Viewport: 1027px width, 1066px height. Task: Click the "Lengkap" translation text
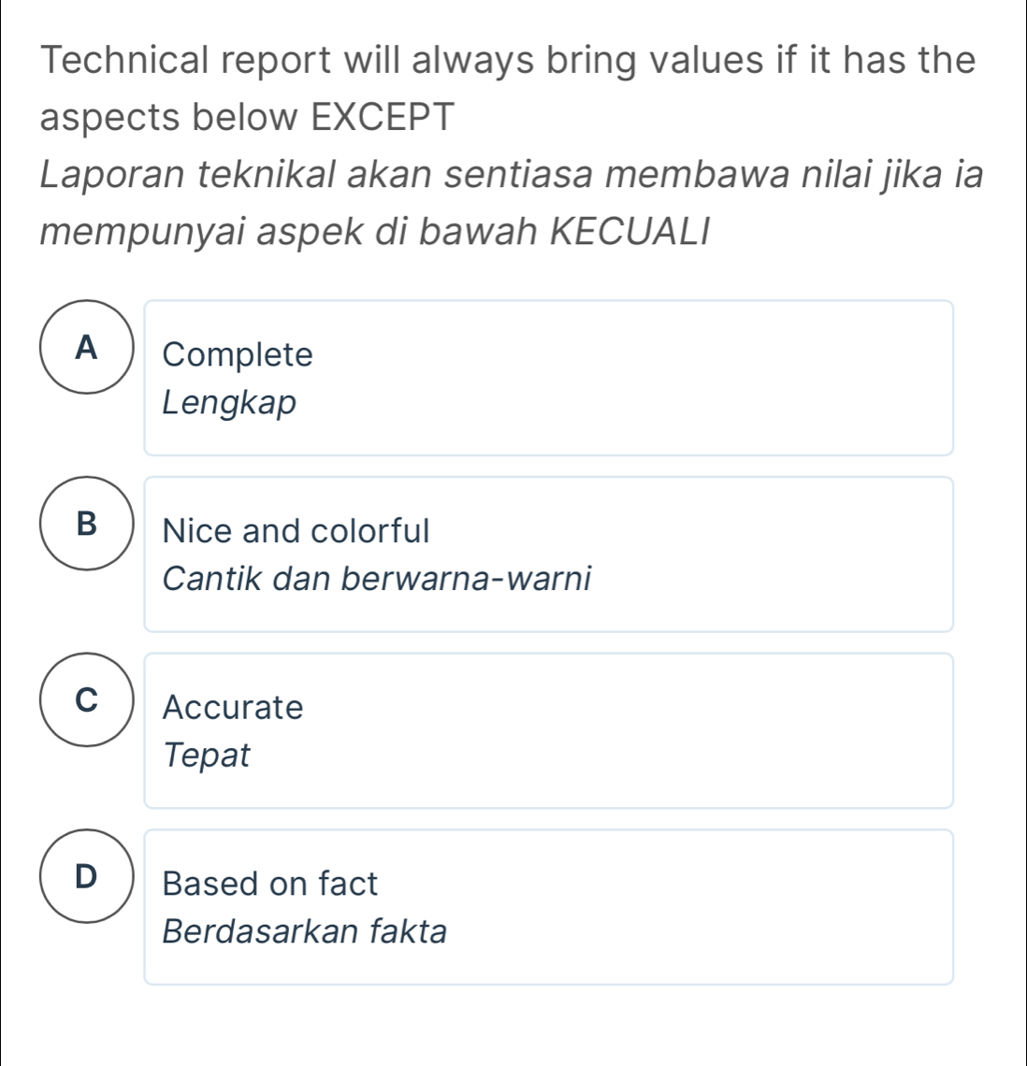229,403
